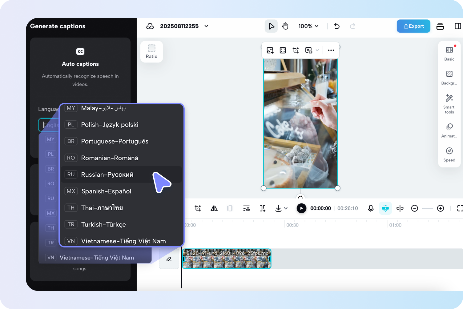Toggle the split panel layout icon
Viewport: 463px width, 309px height.
point(458,26)
